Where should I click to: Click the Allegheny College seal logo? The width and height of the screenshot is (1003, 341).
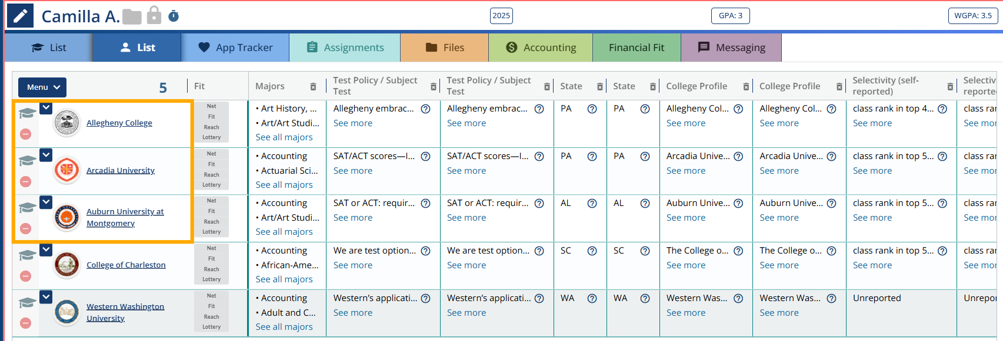coord(66,123)
